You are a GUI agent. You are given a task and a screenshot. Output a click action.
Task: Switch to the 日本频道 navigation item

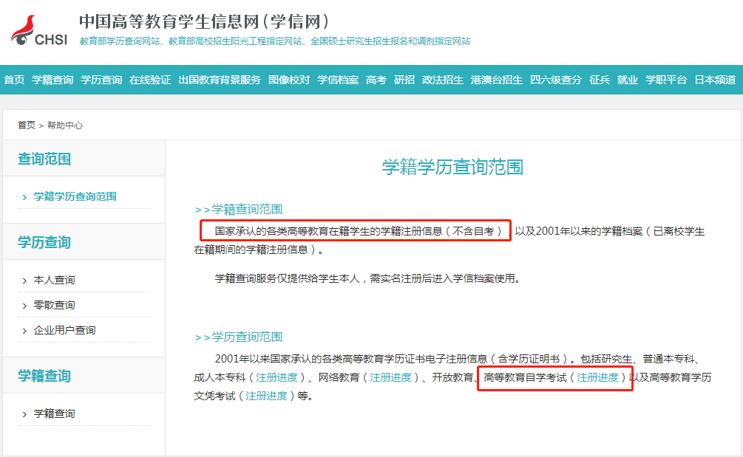[x=715, y=80]
